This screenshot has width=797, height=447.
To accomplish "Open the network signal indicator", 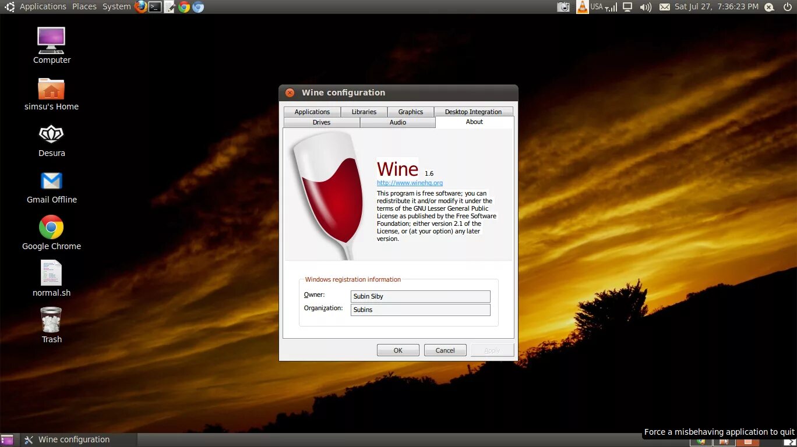I will pyautogui.click(x=611, y=8).
